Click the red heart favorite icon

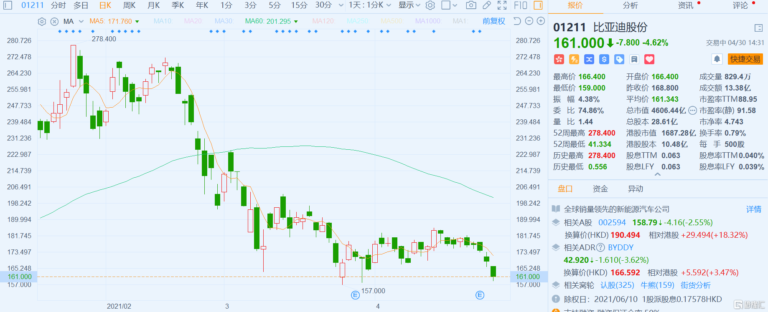pyautogui.click(x=649, y=60)
